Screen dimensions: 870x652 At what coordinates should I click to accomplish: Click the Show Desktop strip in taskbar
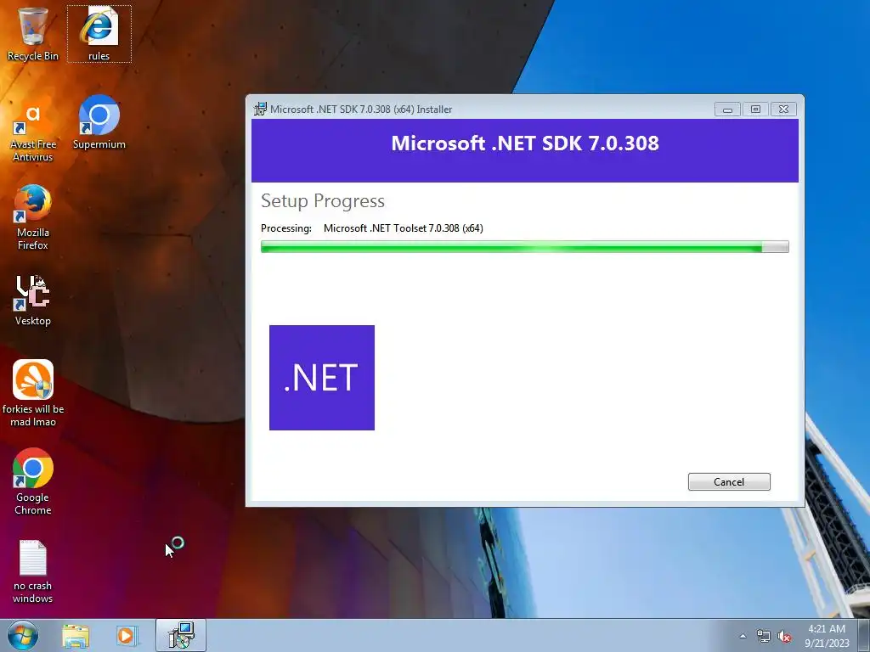863,635
